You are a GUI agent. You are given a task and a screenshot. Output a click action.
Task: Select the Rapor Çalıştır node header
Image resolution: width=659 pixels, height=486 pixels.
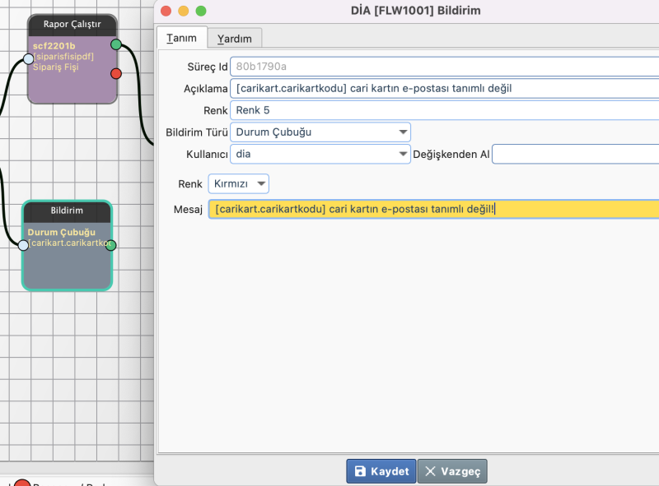coord(72,25)
